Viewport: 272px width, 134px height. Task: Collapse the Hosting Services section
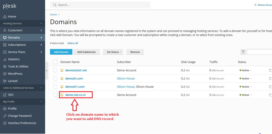point(41,23)
